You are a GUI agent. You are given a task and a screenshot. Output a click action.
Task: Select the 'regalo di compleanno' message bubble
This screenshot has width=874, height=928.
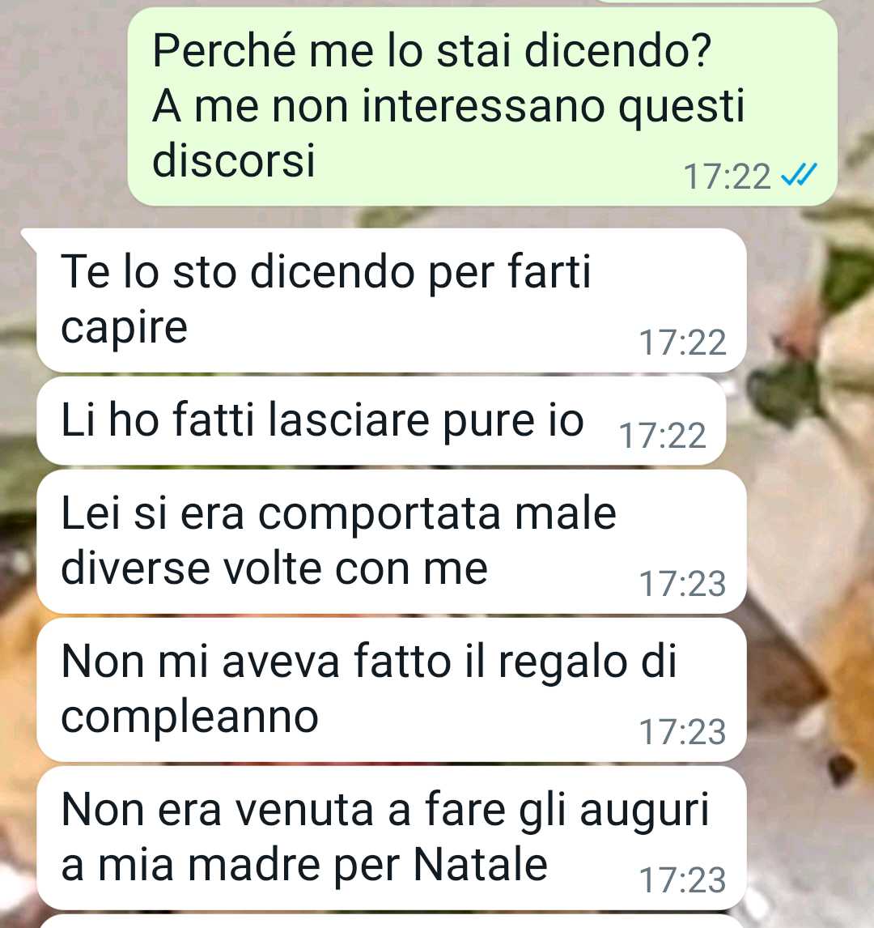392,690
